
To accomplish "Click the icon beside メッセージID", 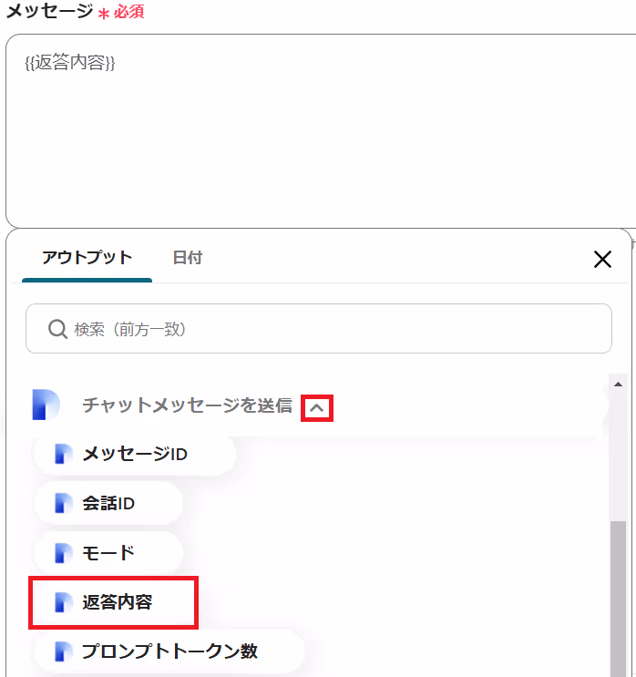I will pos(64,454).
